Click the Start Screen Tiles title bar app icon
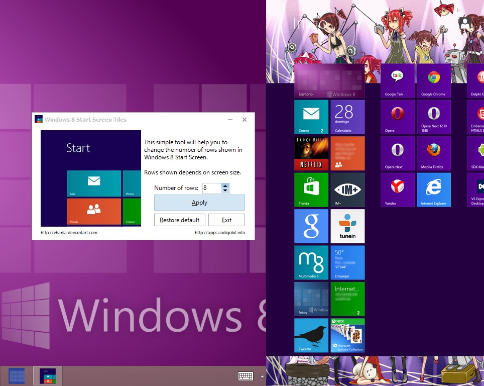Screen dimensions: 484x386 coord(39,119)
